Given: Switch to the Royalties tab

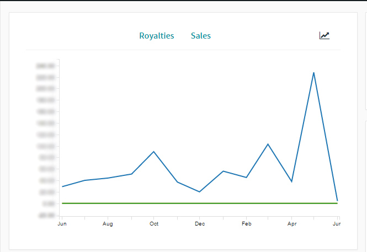Looking at the screenshot, I should pos(156,36).
